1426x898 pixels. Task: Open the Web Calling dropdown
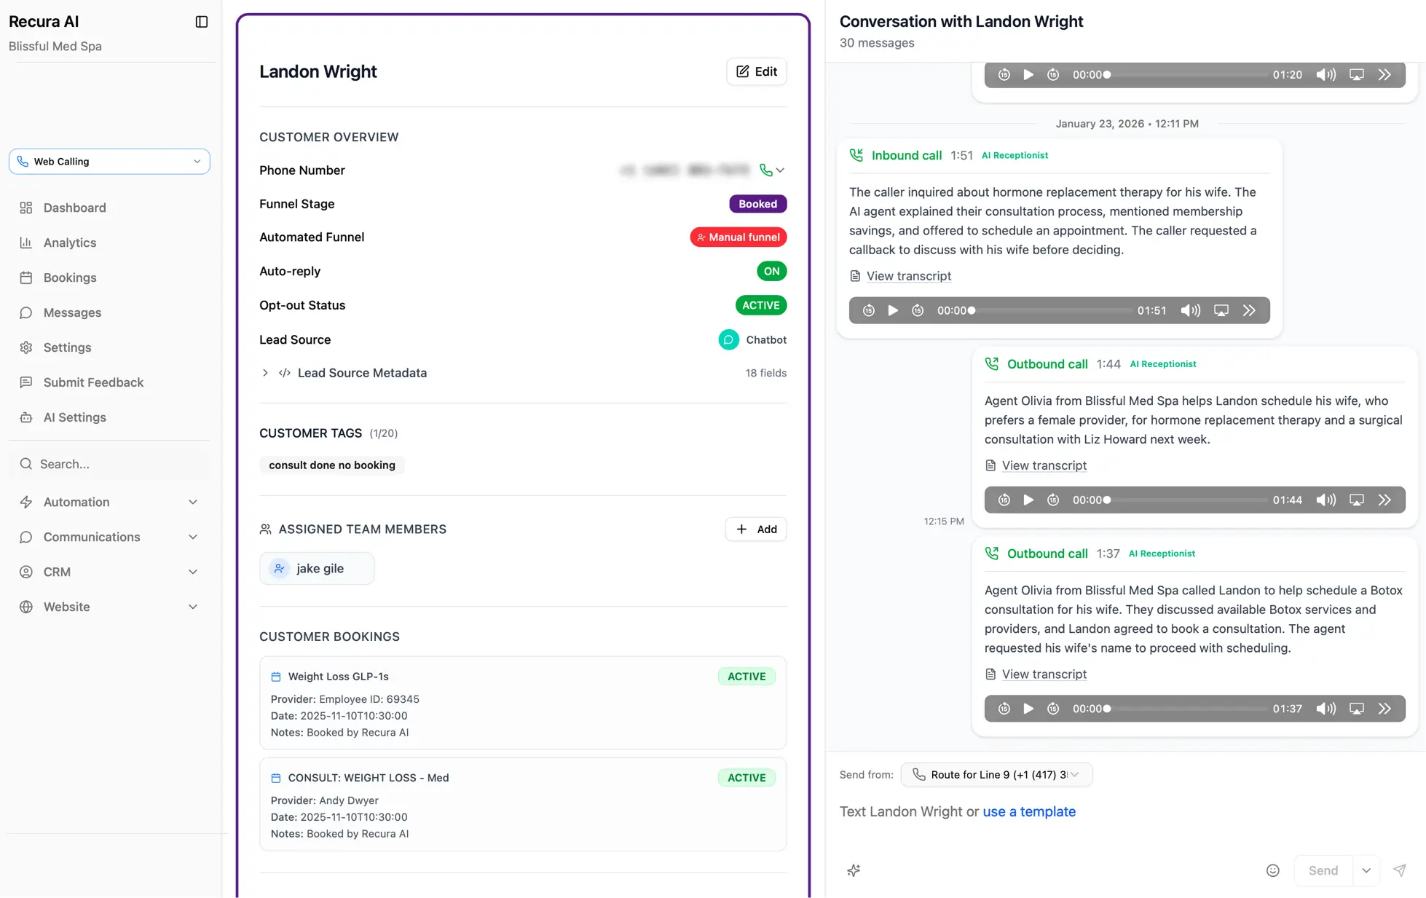(109, 162)
